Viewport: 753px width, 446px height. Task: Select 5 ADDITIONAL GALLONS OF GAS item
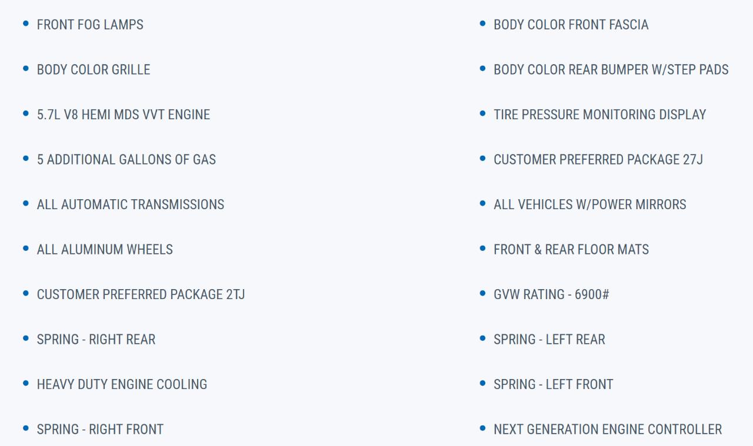(126, 159)
